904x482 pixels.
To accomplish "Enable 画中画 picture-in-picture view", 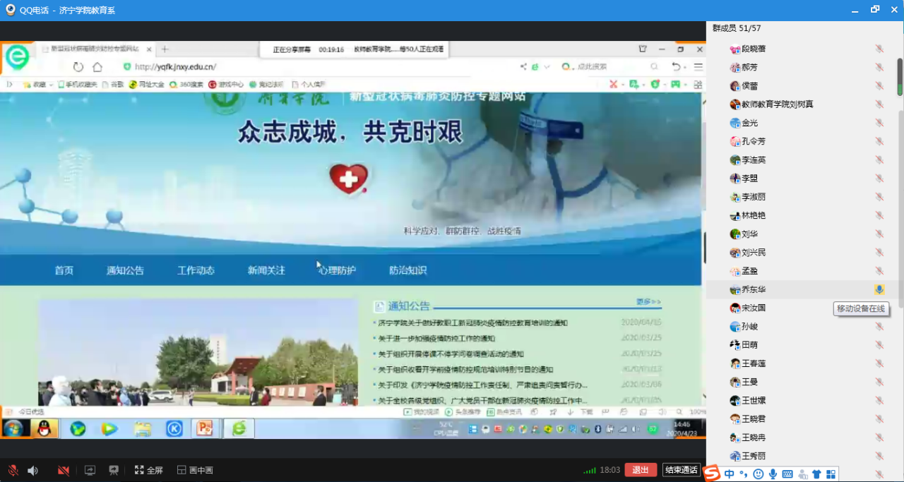I will tap(195, 470).
